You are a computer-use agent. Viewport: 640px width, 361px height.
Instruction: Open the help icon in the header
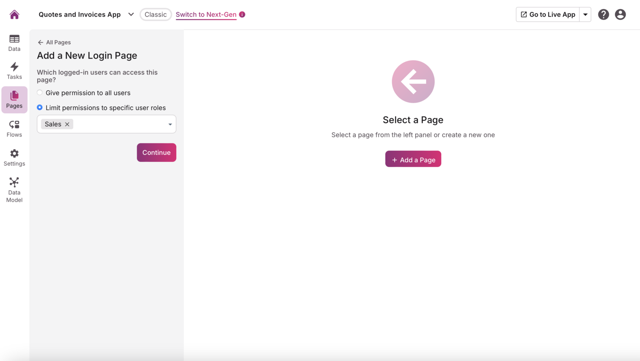coord(603,14)
